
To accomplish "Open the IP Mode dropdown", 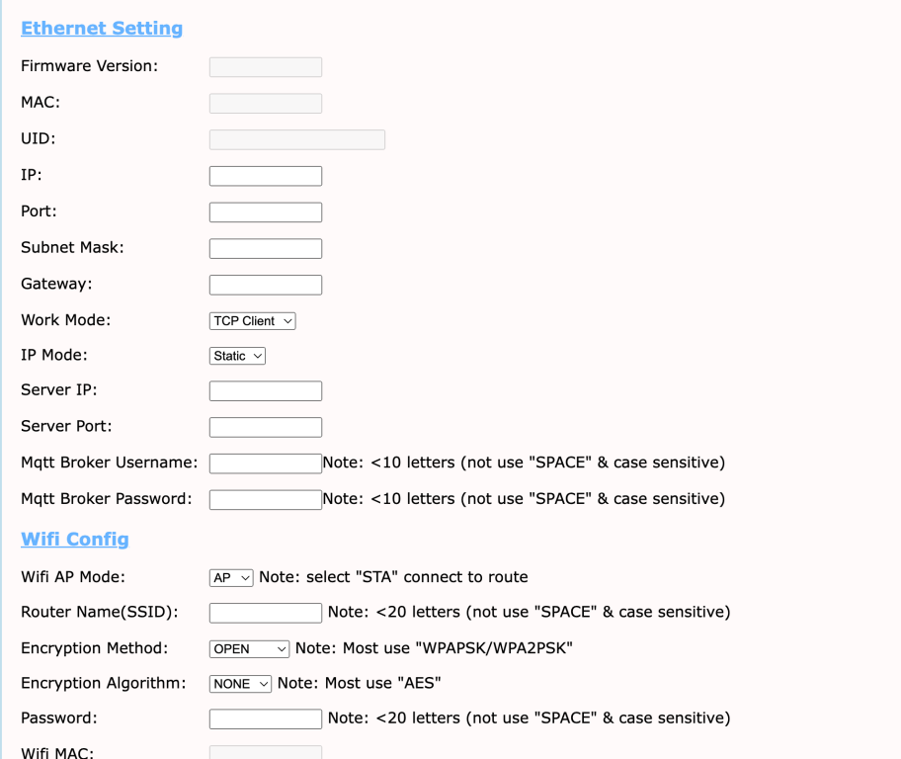I will click(x=237, y=356).
